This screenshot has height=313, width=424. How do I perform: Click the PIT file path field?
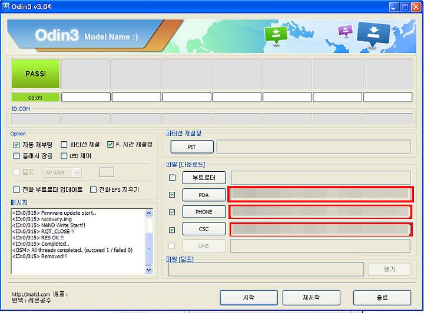point(314,146)
